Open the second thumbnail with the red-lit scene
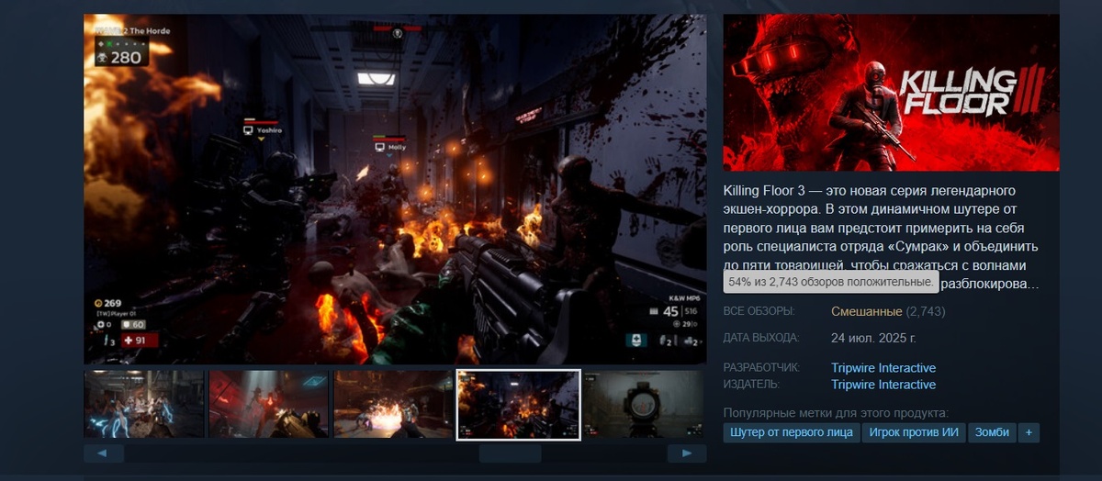Viewport: 1102px width, 481px height. click(x=269, y=404)
